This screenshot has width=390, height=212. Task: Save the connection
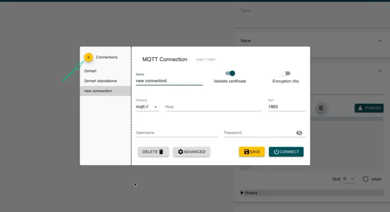252,152
